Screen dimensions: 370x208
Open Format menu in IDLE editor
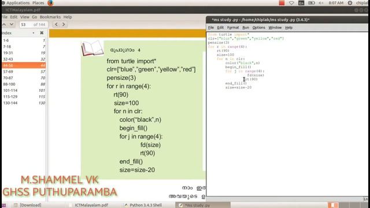tap(233, 28)
